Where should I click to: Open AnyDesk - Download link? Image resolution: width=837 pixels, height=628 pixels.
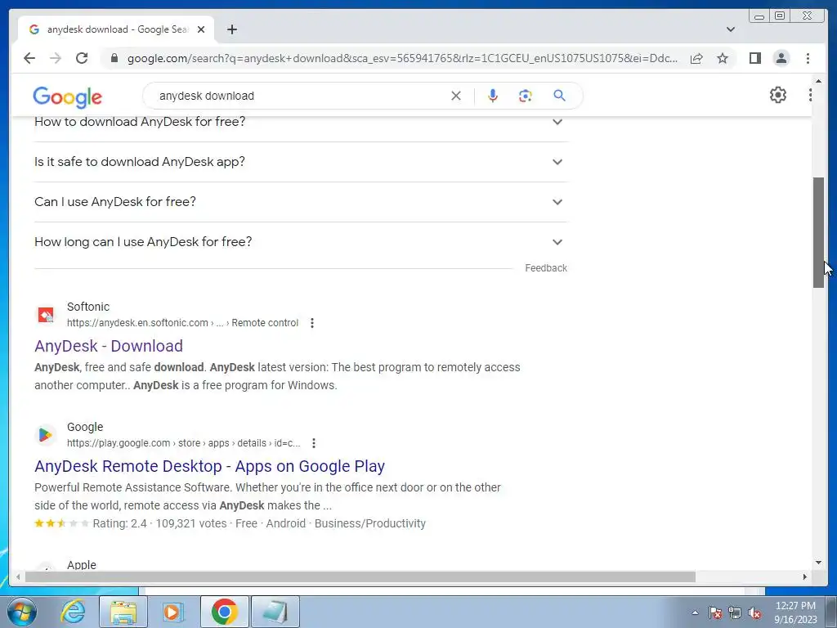[109, 346]
